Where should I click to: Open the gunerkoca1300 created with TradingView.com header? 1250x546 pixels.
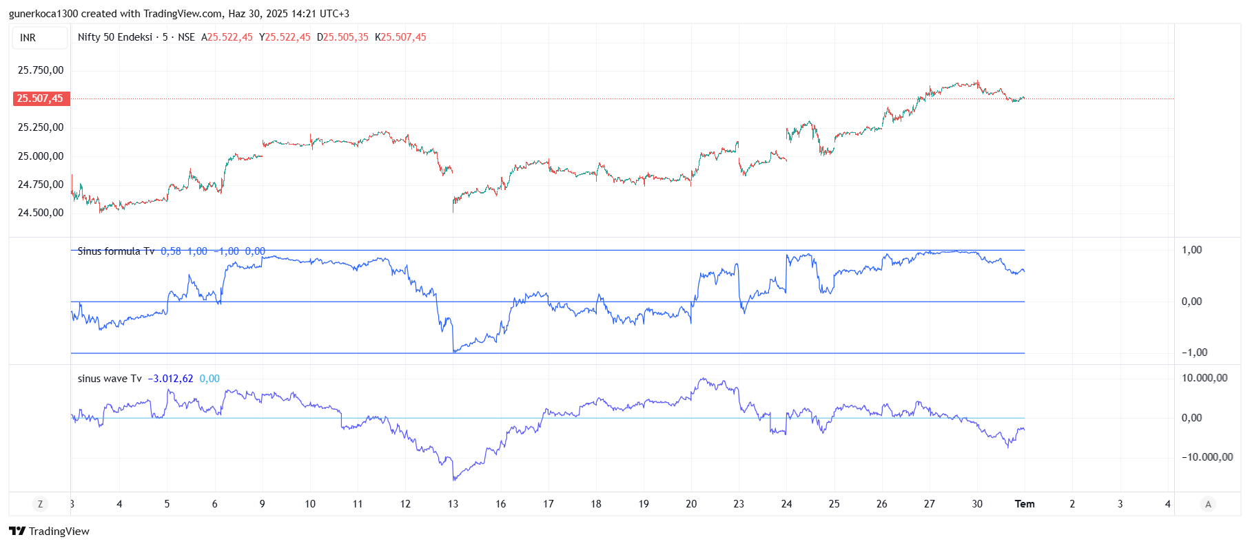178,14
